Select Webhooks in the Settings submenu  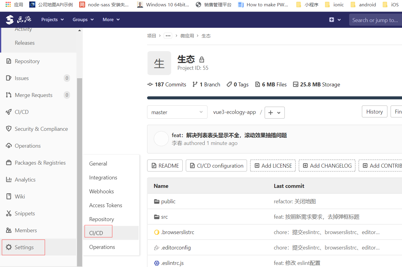coord(101,191)
